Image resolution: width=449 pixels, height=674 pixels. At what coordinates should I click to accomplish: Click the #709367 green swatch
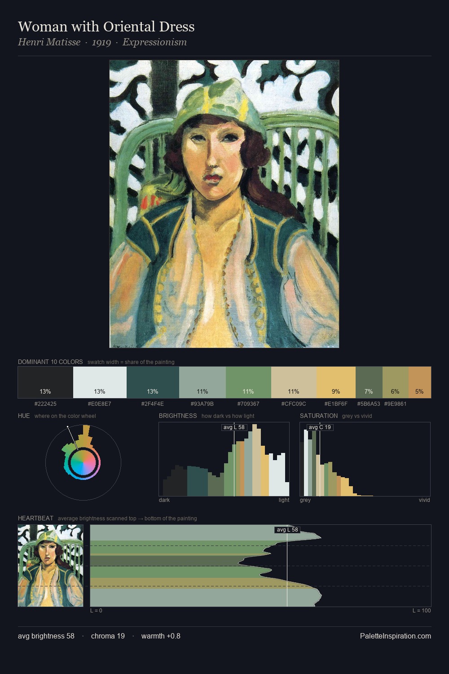(248, 382)
